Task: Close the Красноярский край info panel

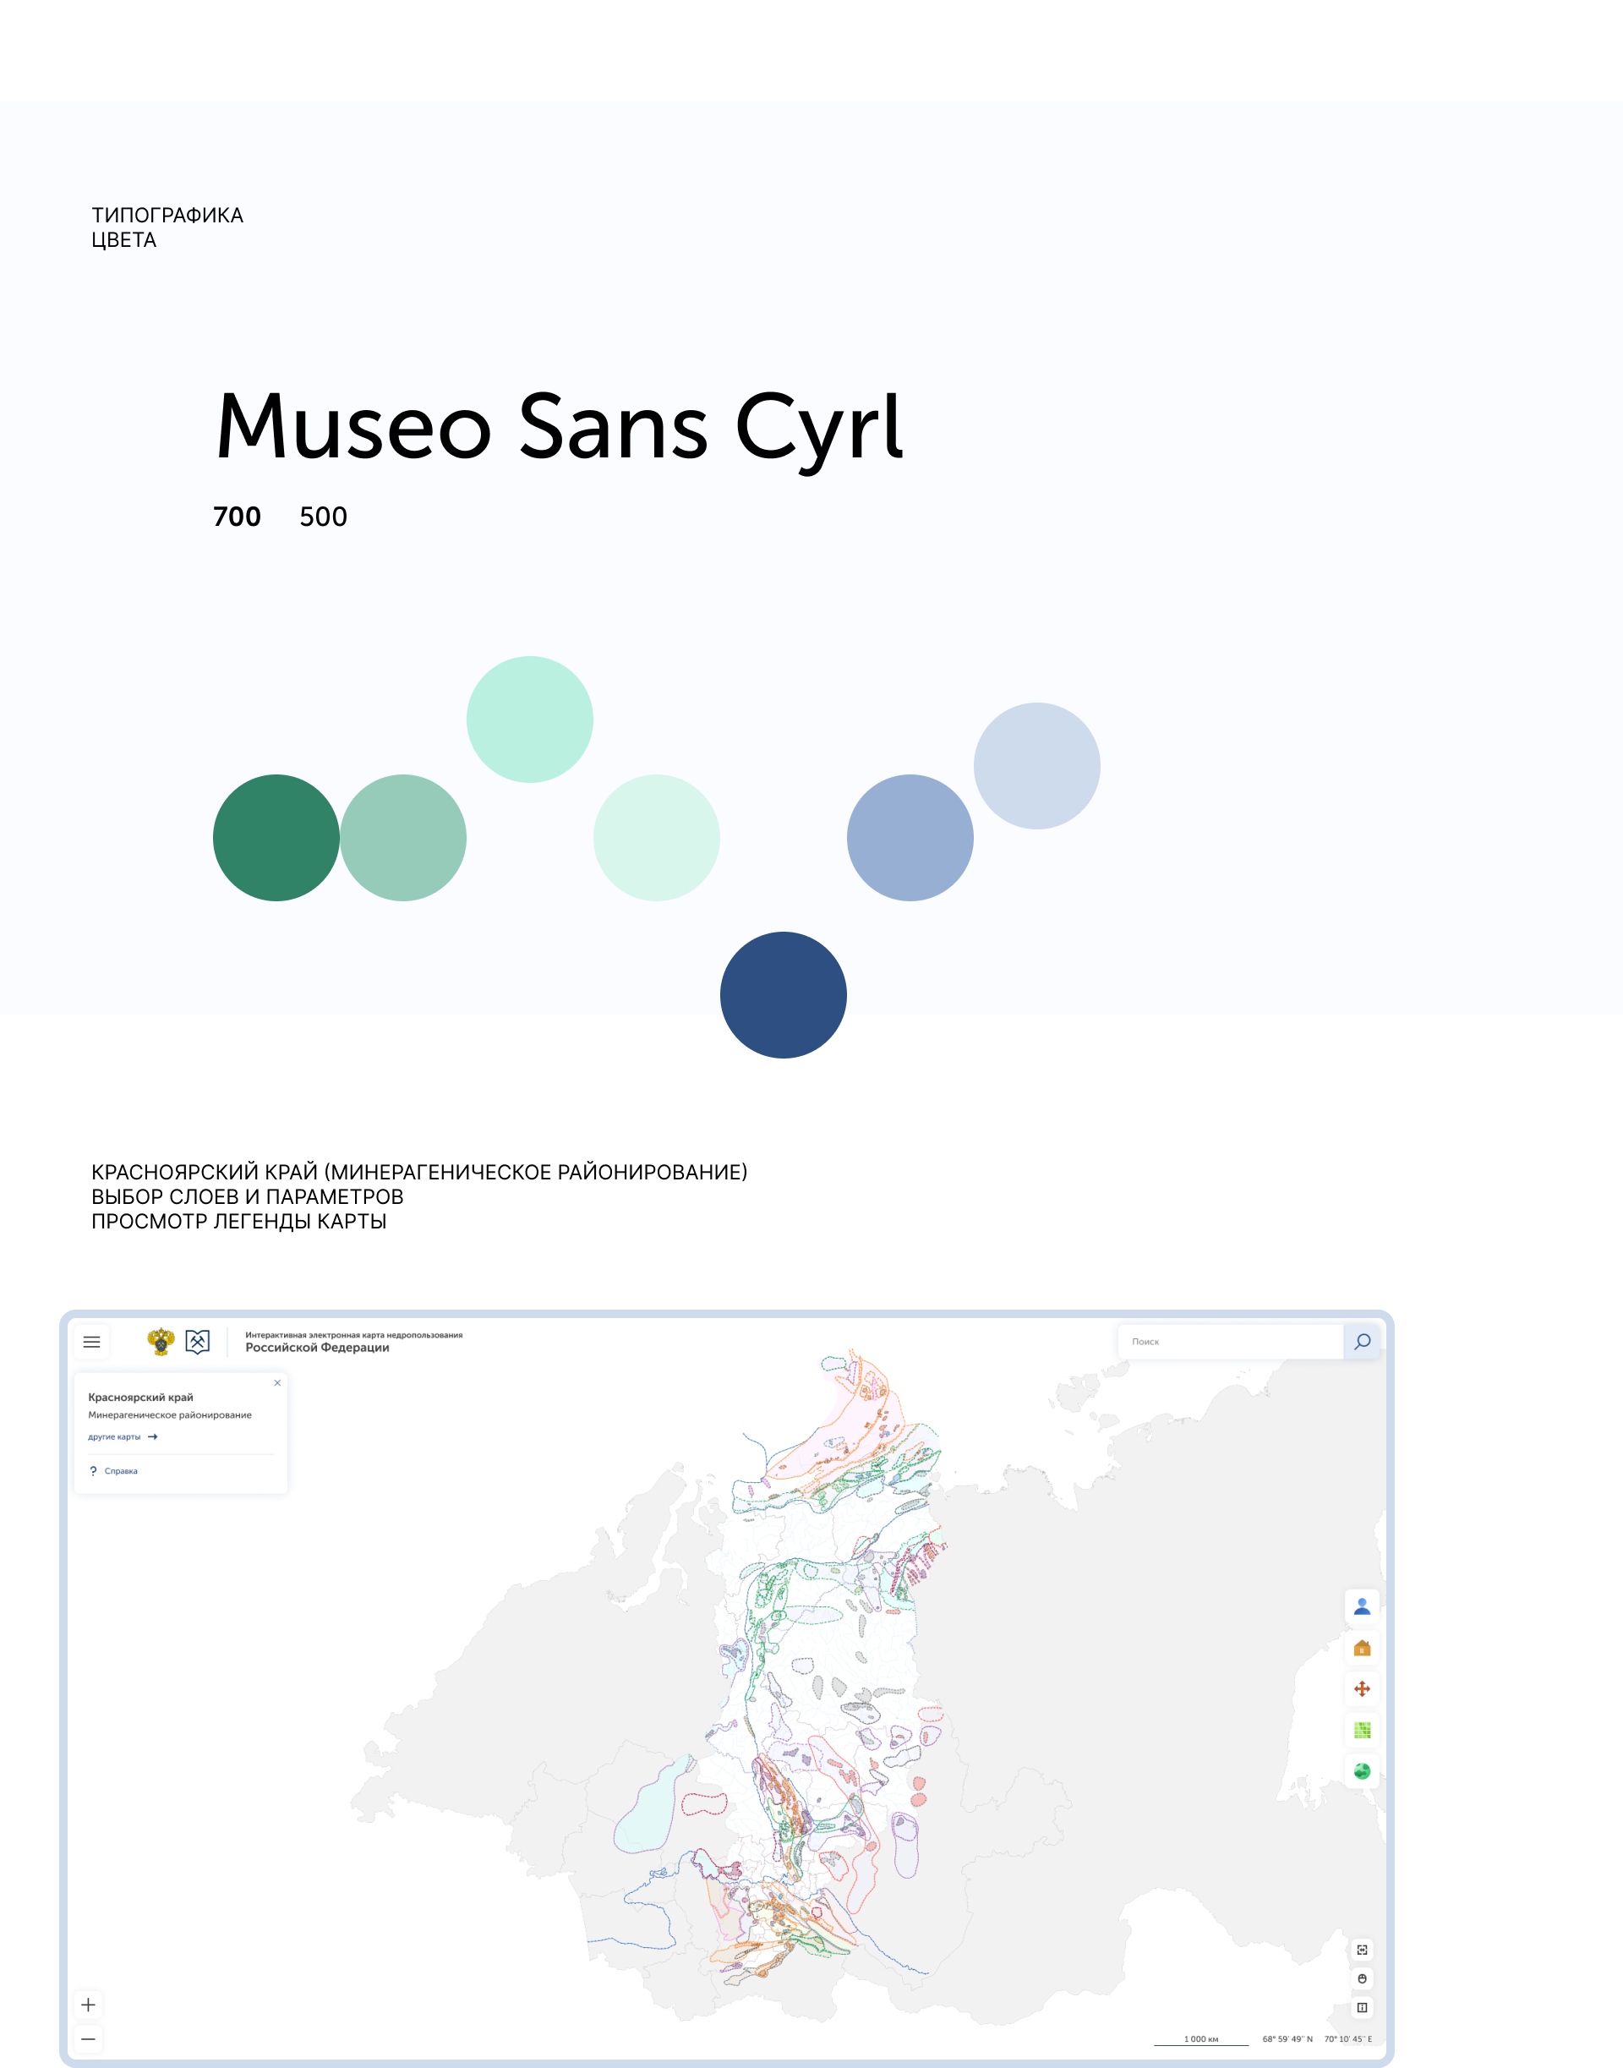Action: (277, 1383)
